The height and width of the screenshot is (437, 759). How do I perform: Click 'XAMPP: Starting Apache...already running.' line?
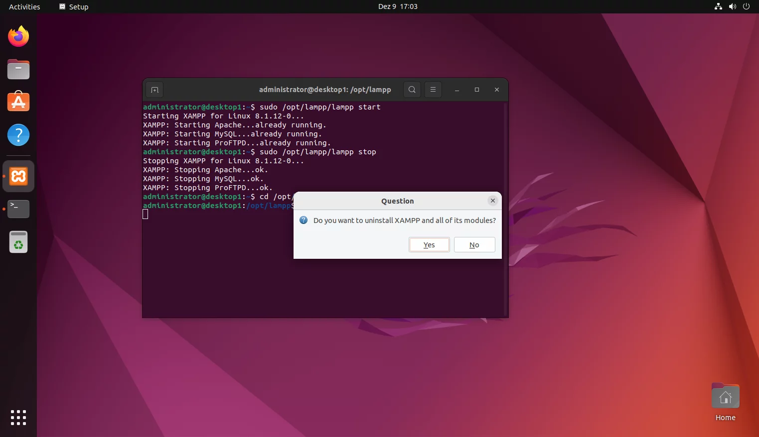tap(235, 125)
